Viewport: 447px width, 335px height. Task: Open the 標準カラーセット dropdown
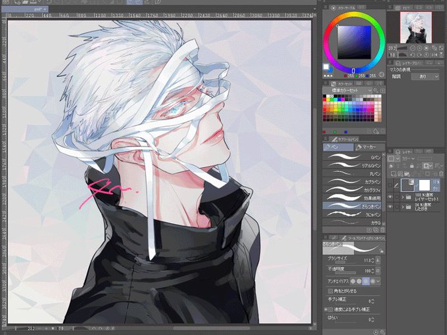point(347,90)
